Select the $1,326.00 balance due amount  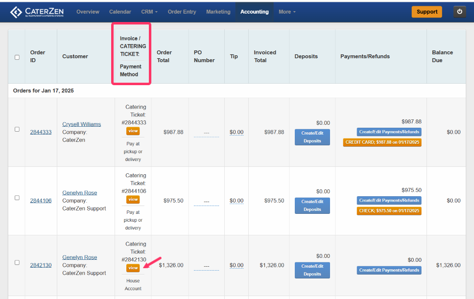[x=448, y=265]
